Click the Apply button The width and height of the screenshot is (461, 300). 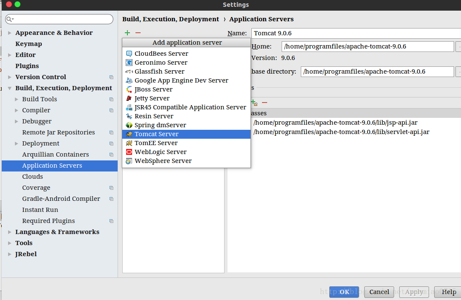point(414,292)
